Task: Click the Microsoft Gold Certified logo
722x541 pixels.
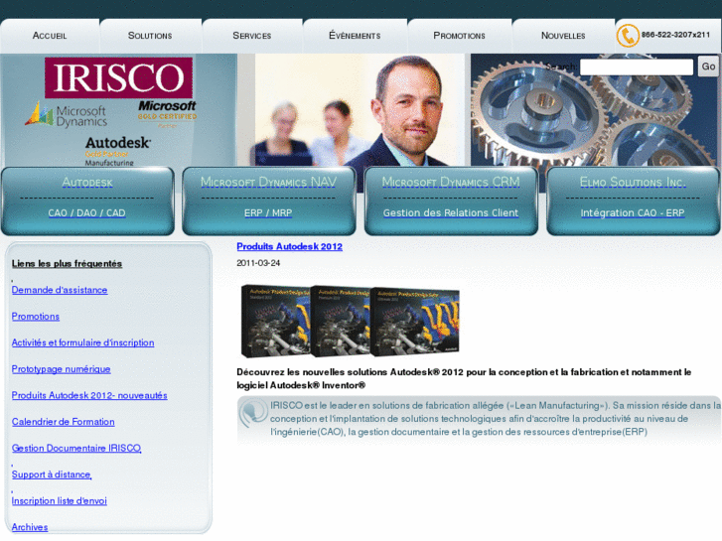Action: coord(167,113)
